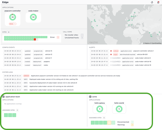The width and height of the screenshot is (162, 130).
Task: Open the application-team tenant name
Action: pos(13,97)
